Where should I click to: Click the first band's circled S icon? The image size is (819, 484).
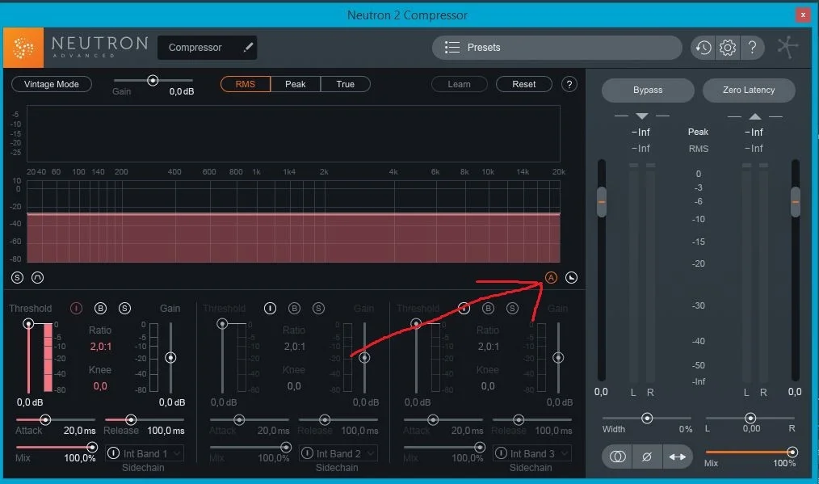(124, 309)
